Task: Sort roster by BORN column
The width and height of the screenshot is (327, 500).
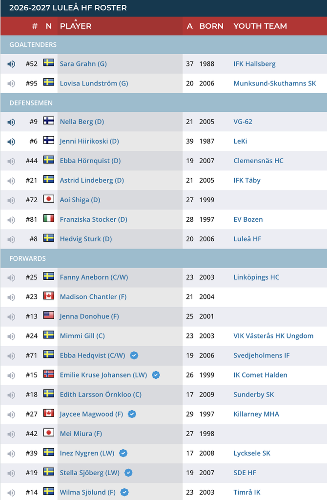Action: click(x=211, y=26)
